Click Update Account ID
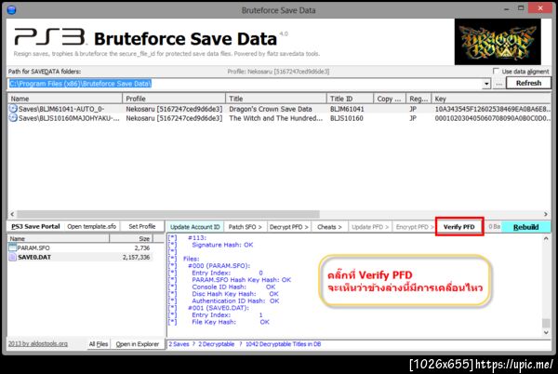This screenshot has height=374, width=558. tap(194, 227)
